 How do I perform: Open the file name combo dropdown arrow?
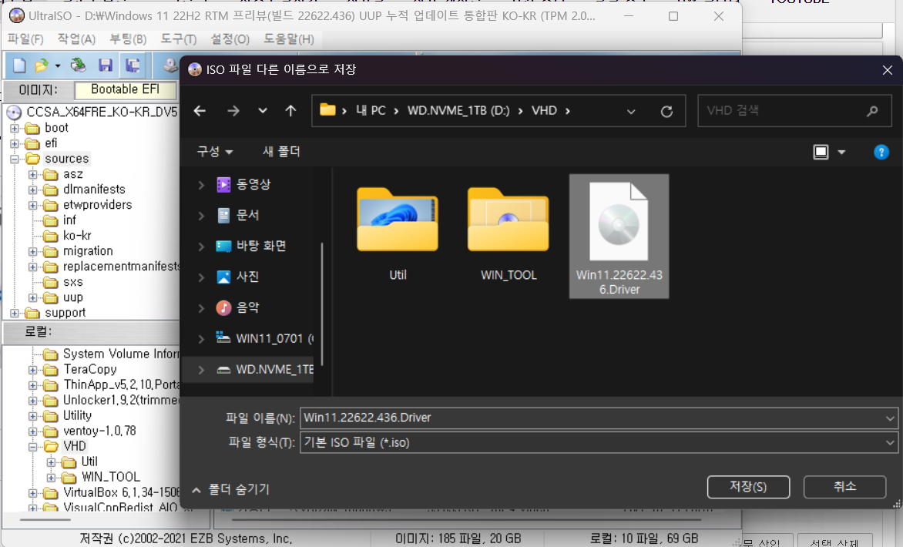(x=890, y=418)
